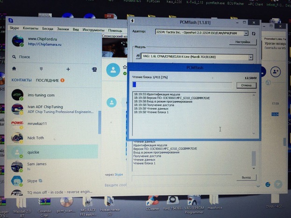Open the Инструменты menu in Skype
This screenshot has width=291, height=218.
93,29
